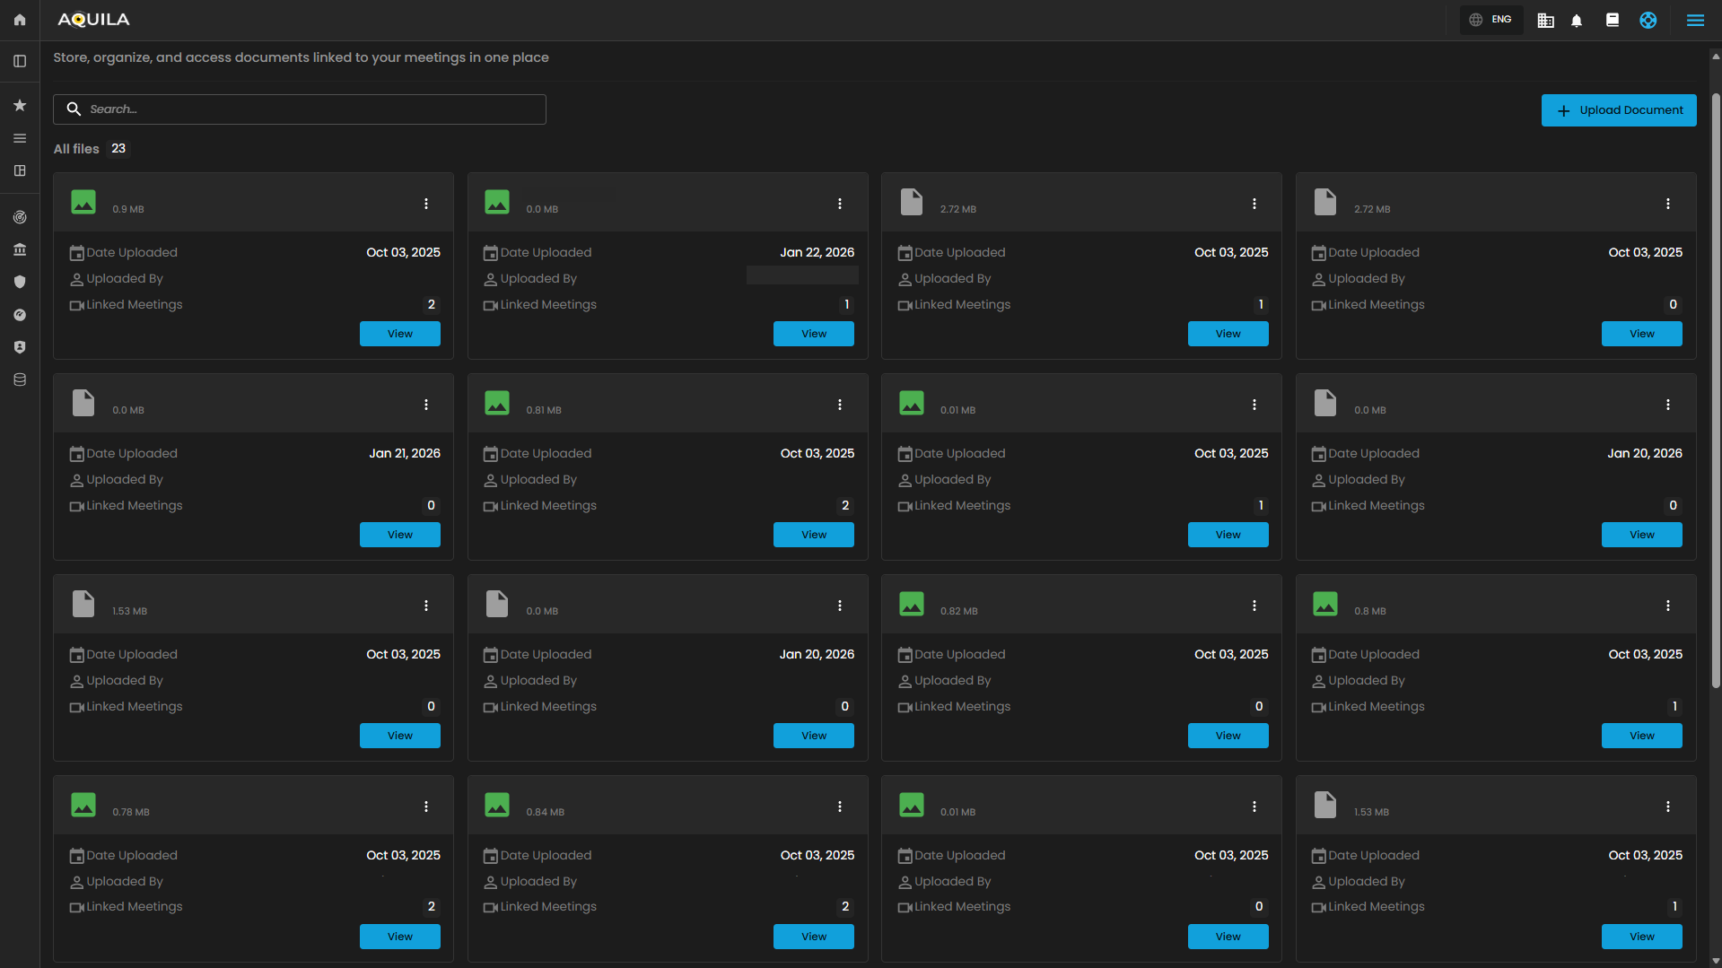This screenshot has height=968, width=1722.
Task: Open the notifications bell
Action: coord(1577,21)
